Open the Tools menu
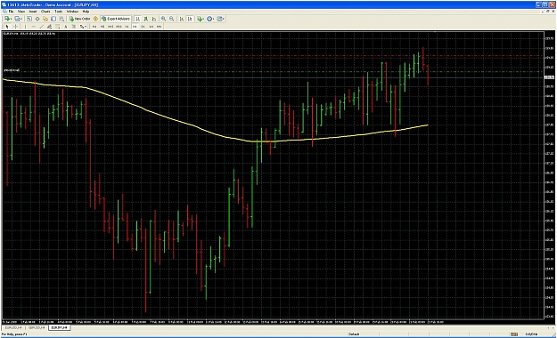Screen dimensions: 557x338 [59, 12]
